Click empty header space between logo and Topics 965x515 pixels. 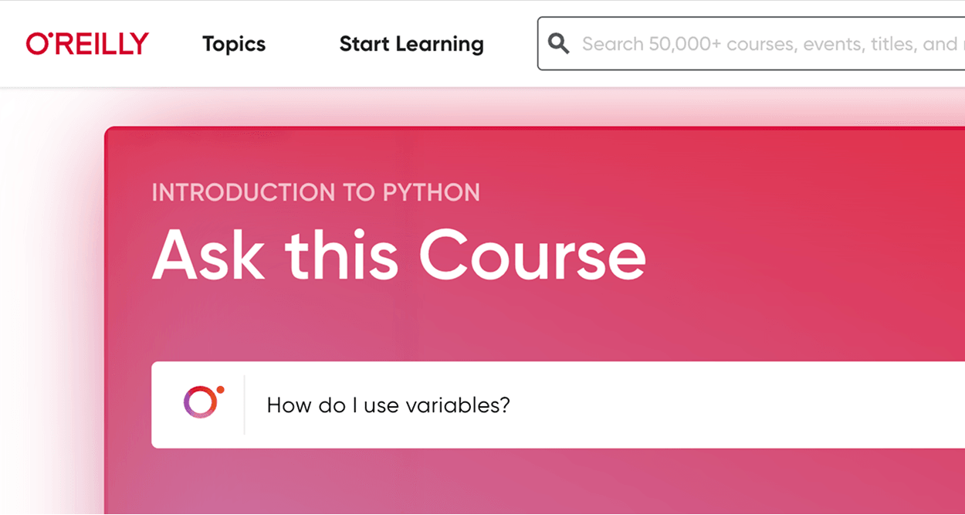[175, 44]
